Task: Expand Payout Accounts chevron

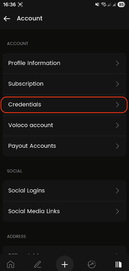Action: coord(117,146)
